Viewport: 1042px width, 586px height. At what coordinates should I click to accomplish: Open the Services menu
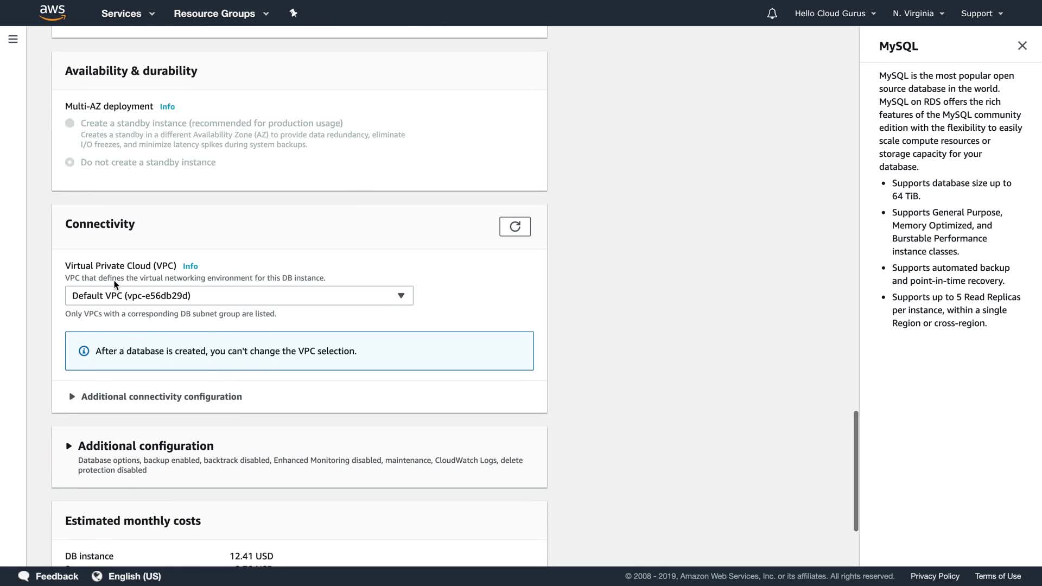[x=128, y=14]
